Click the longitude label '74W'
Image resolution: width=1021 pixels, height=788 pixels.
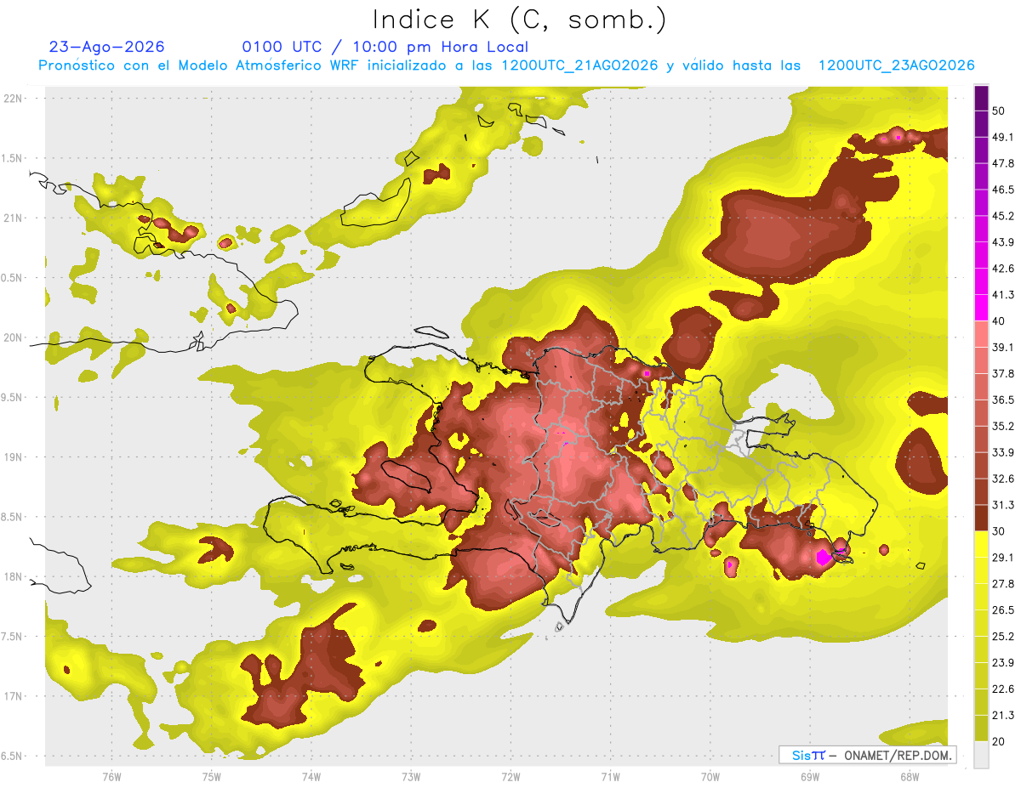pos(311,777)
